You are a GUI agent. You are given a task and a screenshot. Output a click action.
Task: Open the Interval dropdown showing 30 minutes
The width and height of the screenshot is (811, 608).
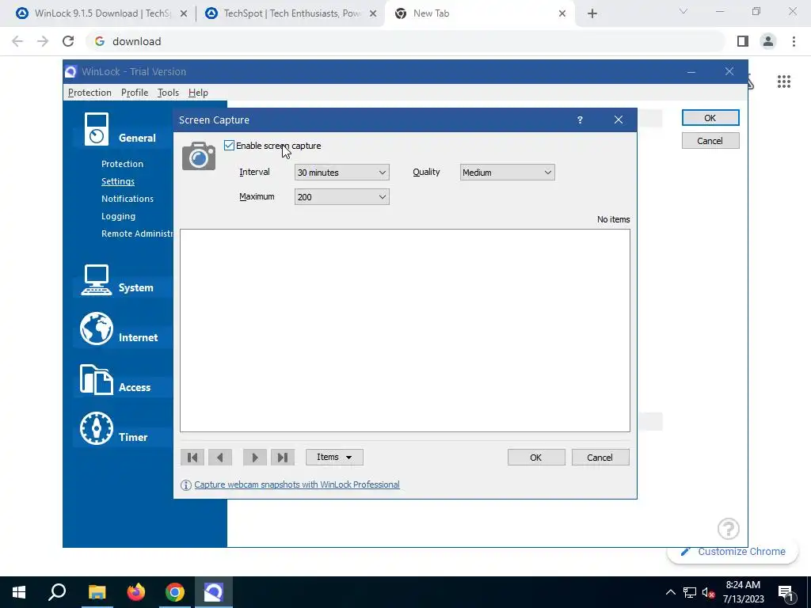click(x=342, y=173)
